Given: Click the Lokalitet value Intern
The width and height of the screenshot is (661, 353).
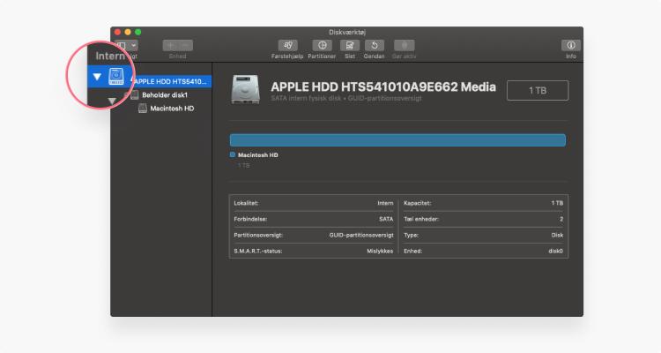Looking at the screenshot, I should click(385, 203).
